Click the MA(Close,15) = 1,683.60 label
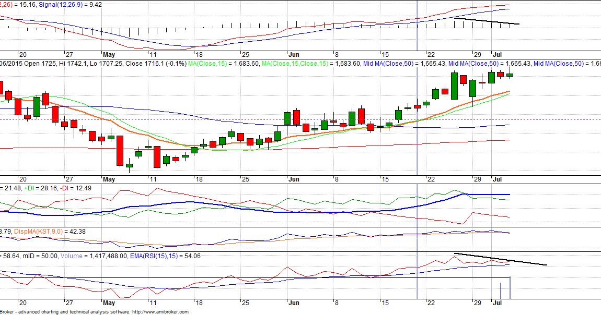 pyautogui.click(x=224, y=64)
